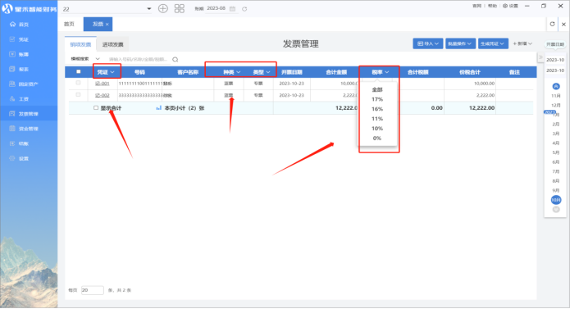Open the 导入 dropdown button
The width and height of the screenshot is (570, 309).
[x=428, y=43]
